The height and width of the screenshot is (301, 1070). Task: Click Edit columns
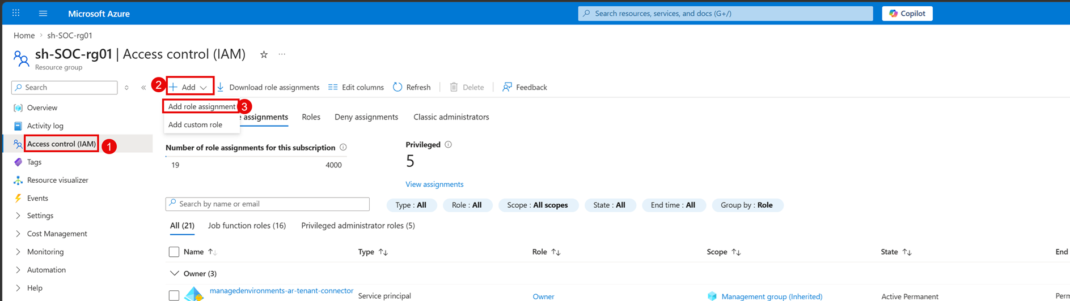coord(356,87)
